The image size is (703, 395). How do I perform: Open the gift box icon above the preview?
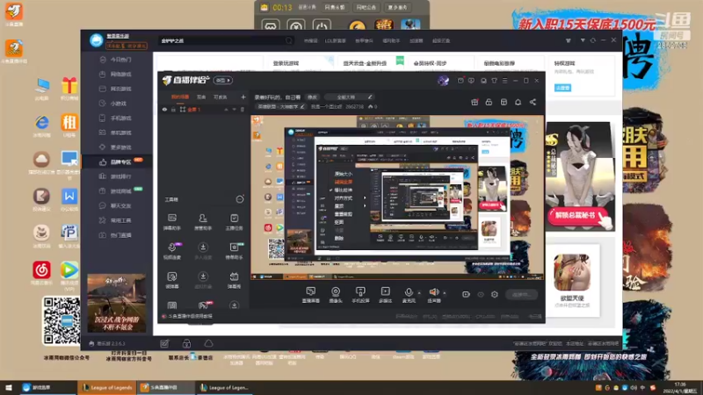tap(475, 102)
